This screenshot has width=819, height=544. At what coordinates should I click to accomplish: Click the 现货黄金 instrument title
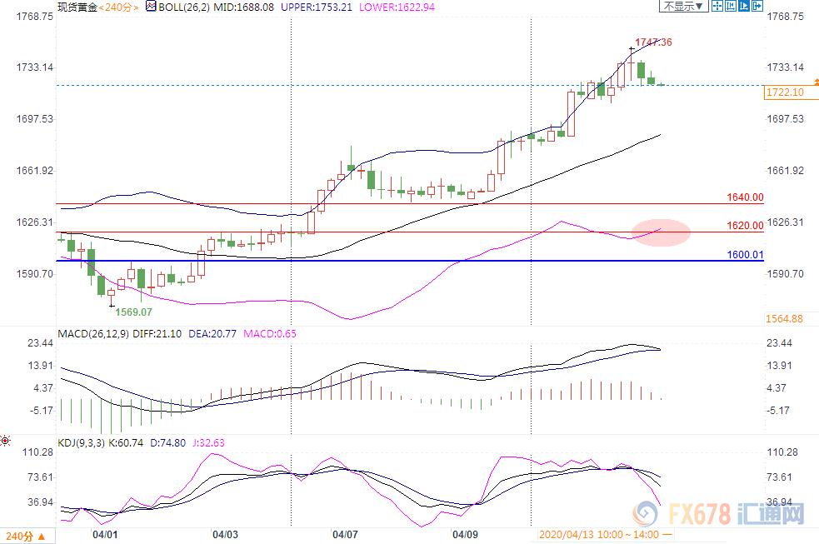point(77,6)
